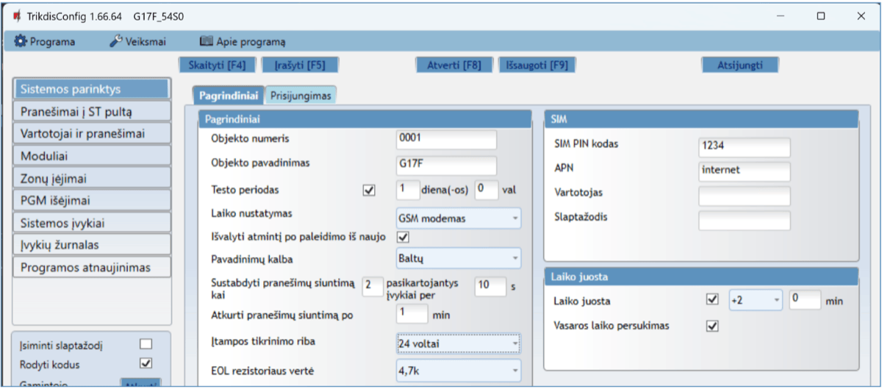Select Zonų įėjimai in the sidebar
The height and width of the screenshot is (389, 882).
[x=91, y=177]
